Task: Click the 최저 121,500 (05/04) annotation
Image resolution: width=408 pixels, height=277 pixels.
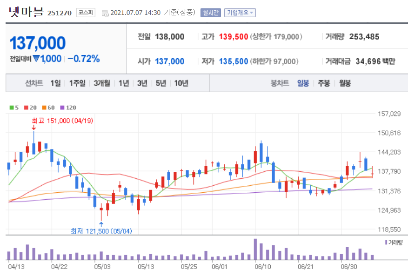Action: tap(101, 231)
